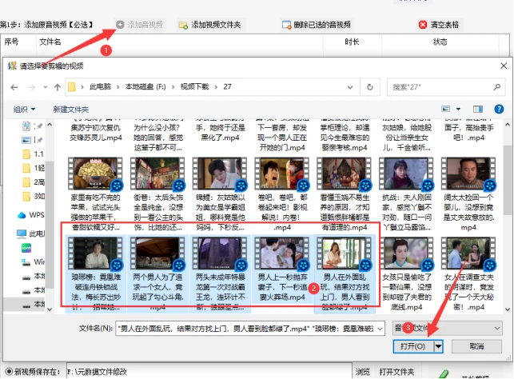
Task: Click the forward arrow in file dialog
Action: 31,87
